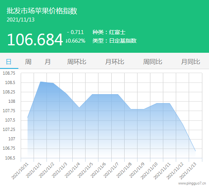Click the 批发市场苹果价格指数 title
This screenshot has height=188, width=209.
pyautogui.click(x=42, y=11)
